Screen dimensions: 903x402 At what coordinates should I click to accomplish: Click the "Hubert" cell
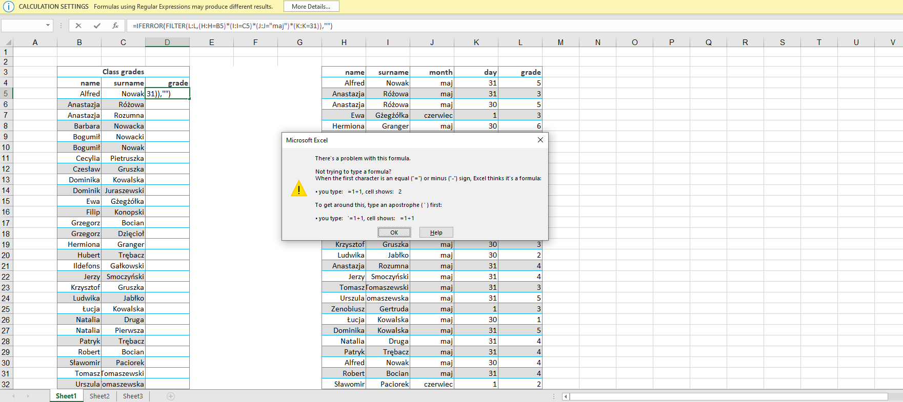(79, 255)
